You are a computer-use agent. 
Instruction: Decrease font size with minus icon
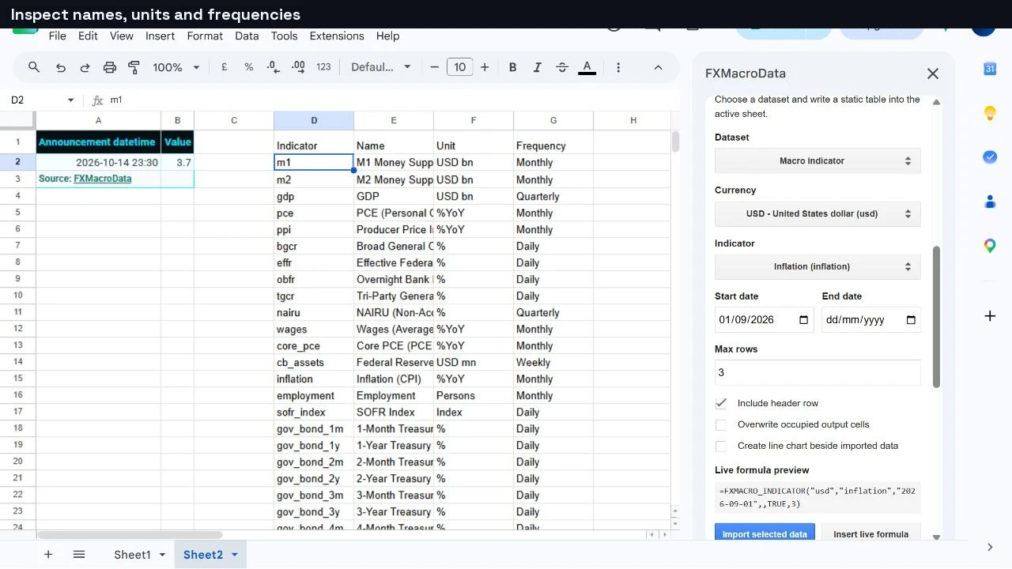click(x=434, y=67)
